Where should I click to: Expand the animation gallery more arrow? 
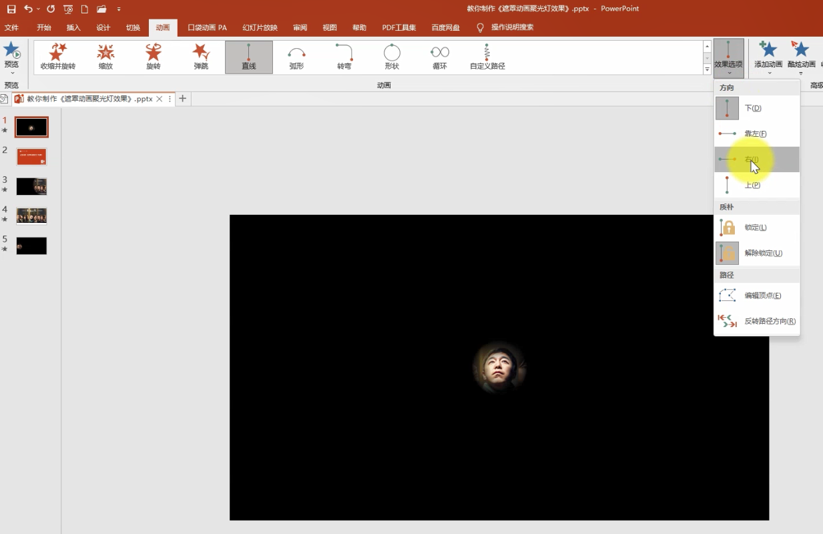pyautogui.click(x=708, y=69)
